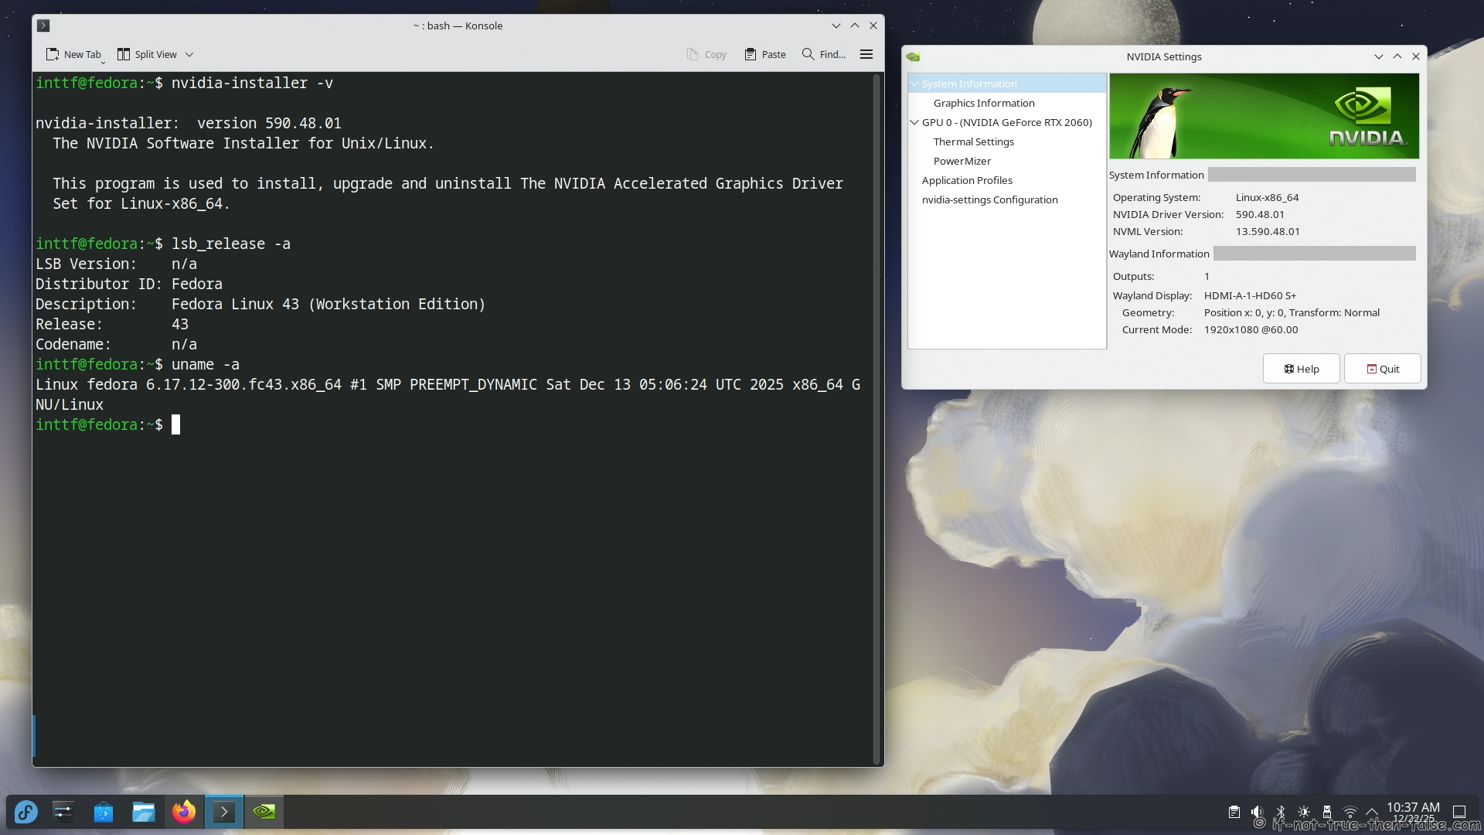Click Wayland Display value HDMI-A-1-HD60 S+

tap(1250, 295)
